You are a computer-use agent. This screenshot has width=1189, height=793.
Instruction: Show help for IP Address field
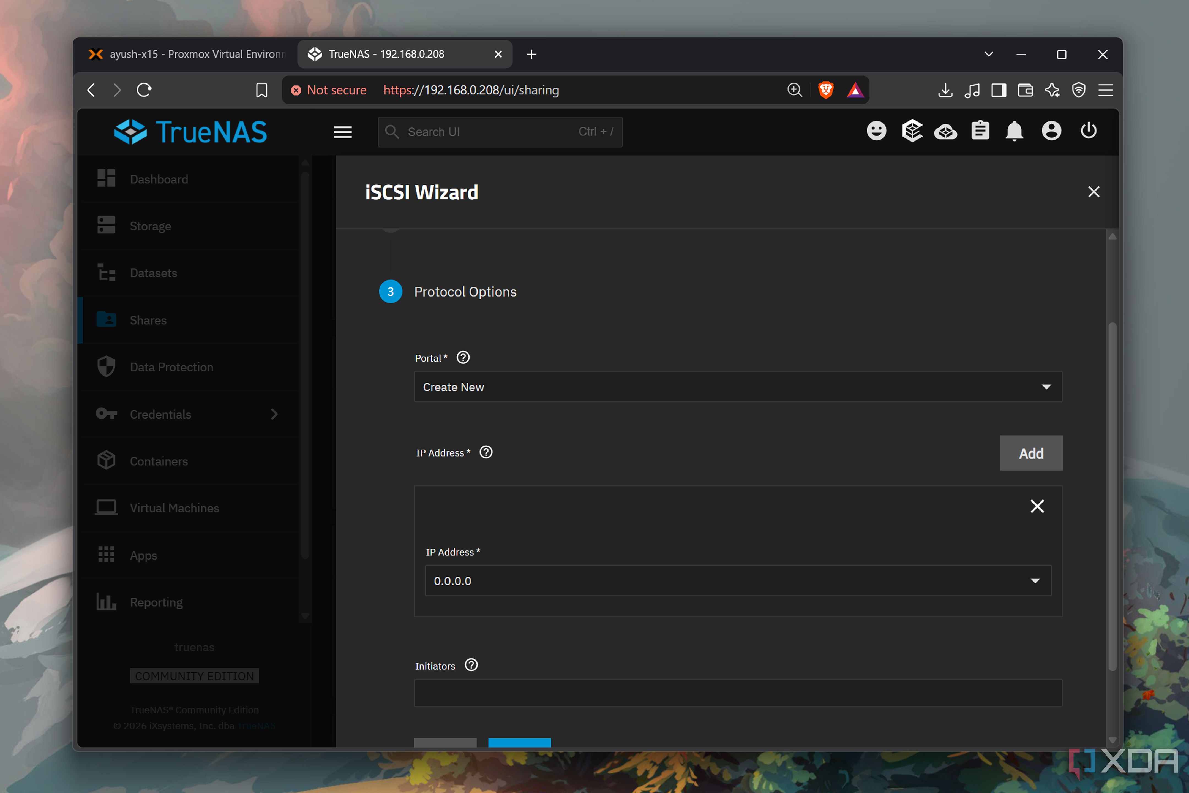(x=486, y=452)
